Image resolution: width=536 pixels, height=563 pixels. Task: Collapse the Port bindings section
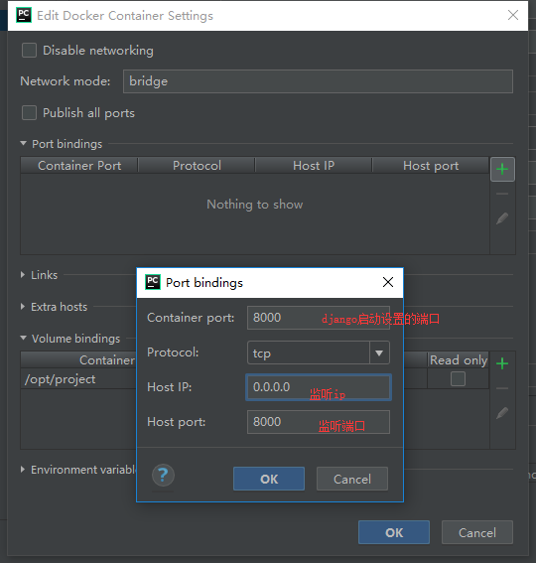pos(24,143)
